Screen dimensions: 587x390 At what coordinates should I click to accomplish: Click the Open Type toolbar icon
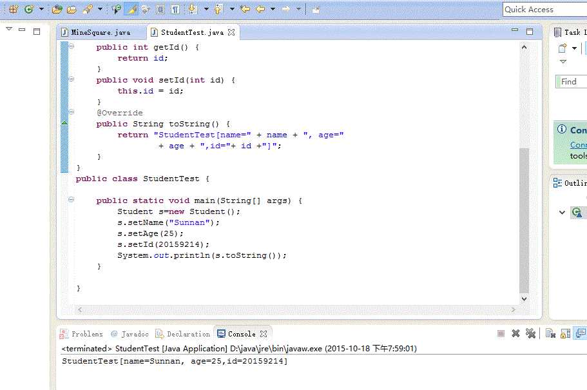(57, 9)
